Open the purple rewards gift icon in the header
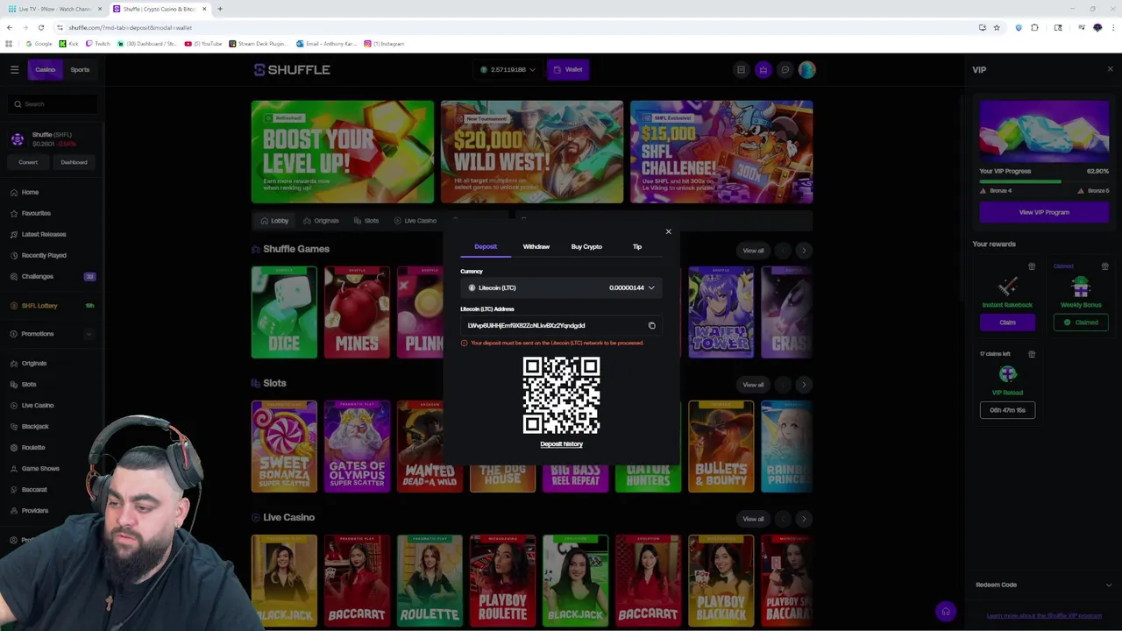This screenshot has width=1122, height=631. (763, 69)
